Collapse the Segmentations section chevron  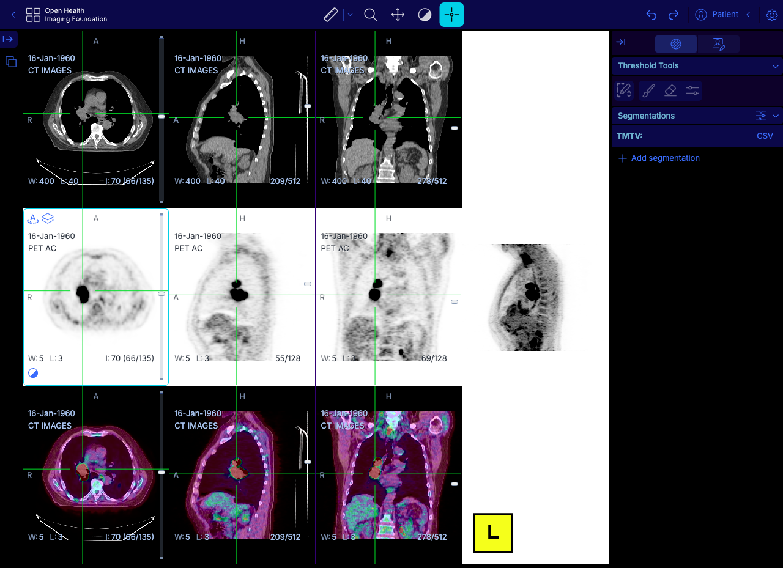[776, 116]
